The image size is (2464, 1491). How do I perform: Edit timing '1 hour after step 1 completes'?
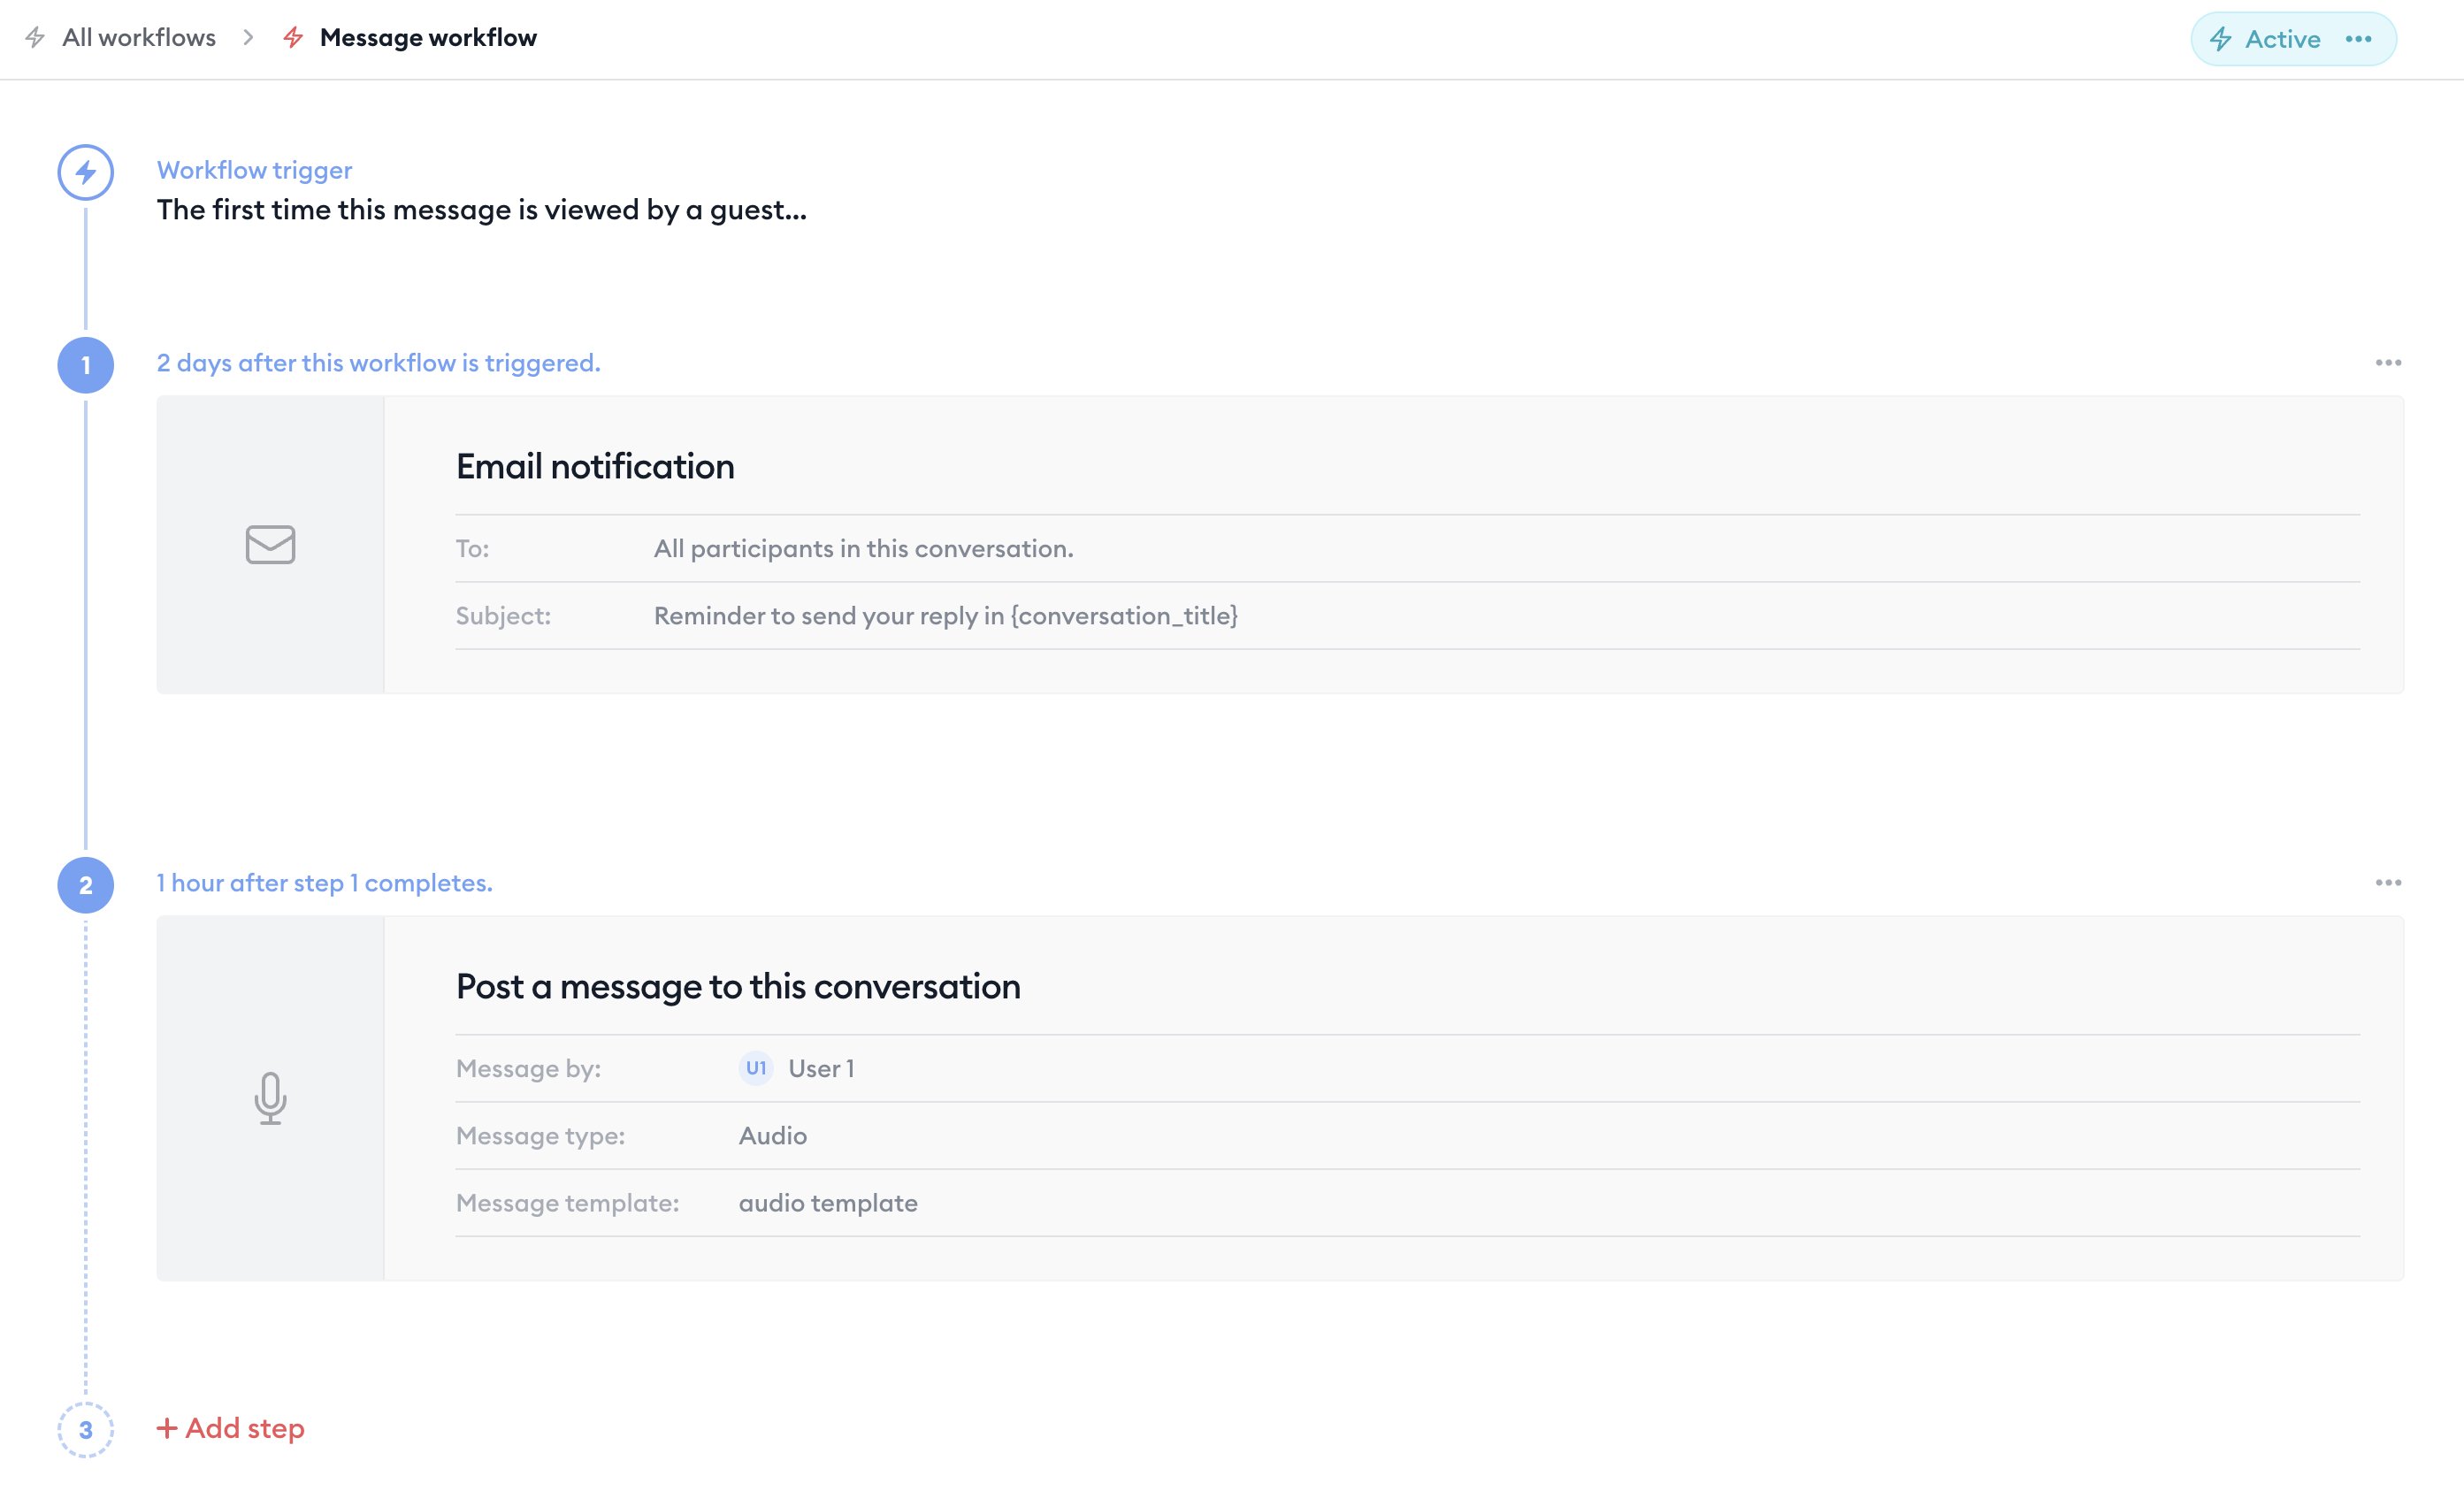(x=324, y=883)
